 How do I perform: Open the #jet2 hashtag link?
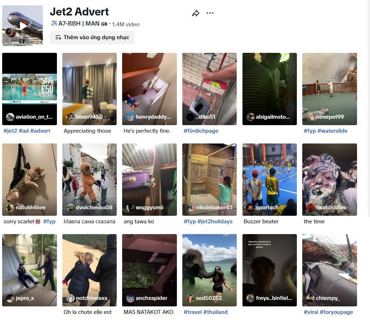pyautogui.click(x=10, y=131)
